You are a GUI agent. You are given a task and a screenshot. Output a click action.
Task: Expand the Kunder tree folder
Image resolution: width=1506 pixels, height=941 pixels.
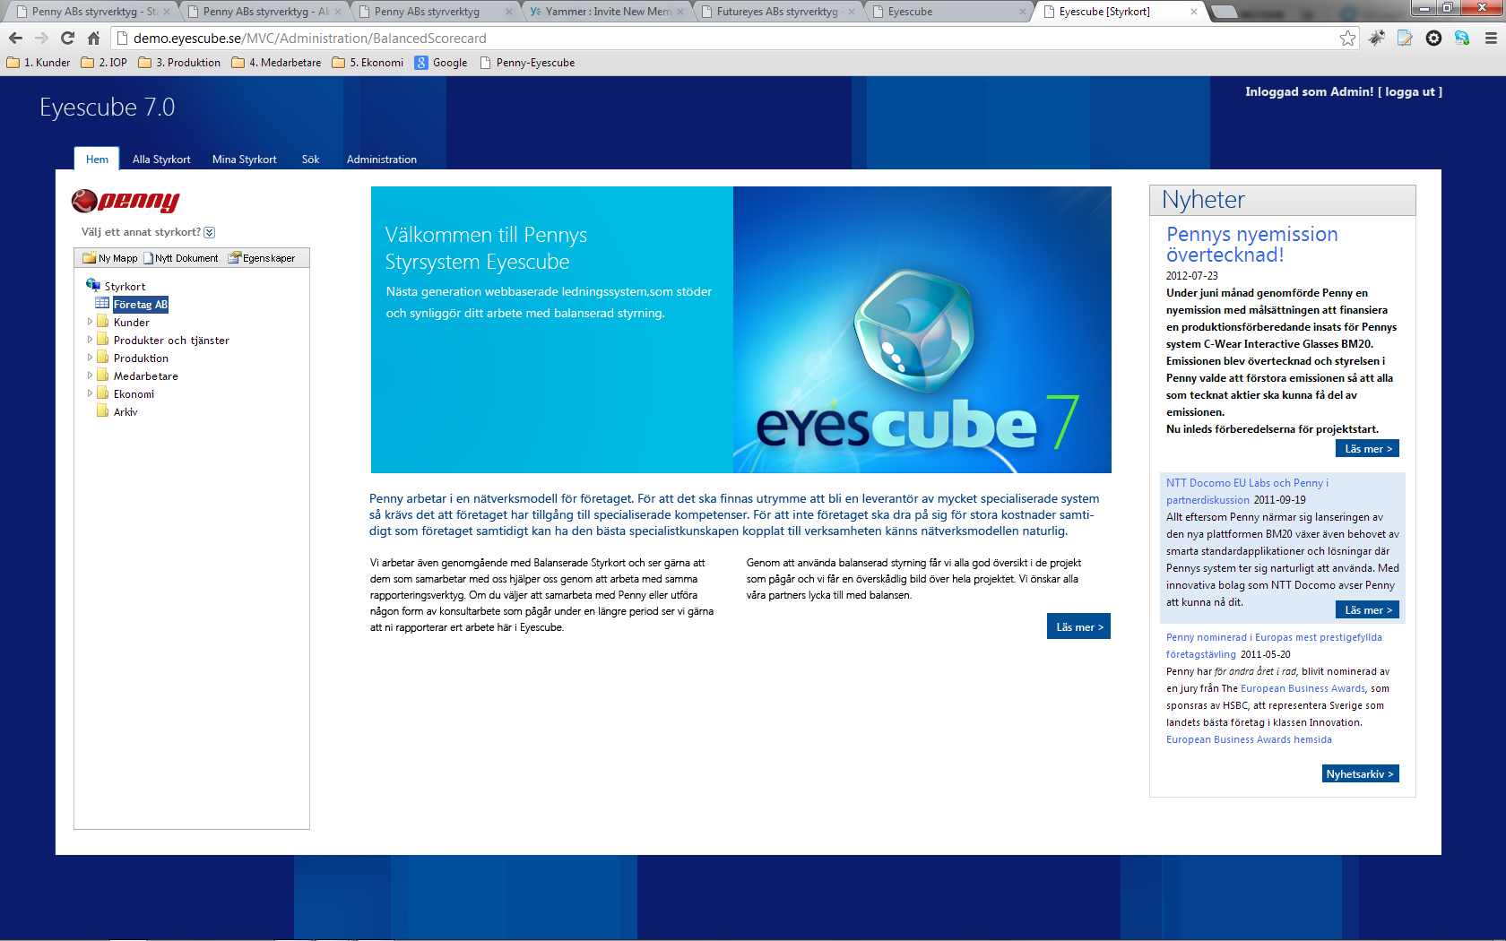90,322
